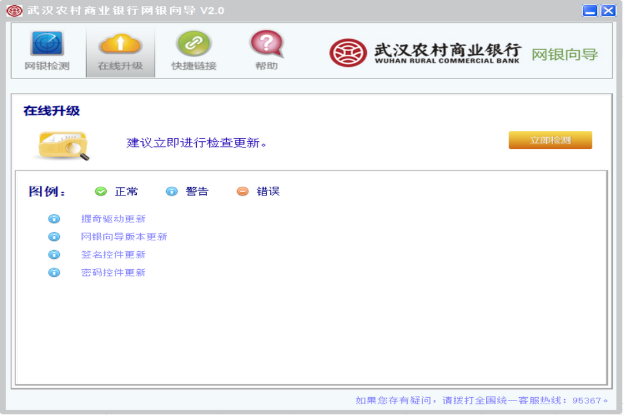Select the 网银检测 detection icon
The height and width of the screenshot is (415, 623).
point(47,50)
